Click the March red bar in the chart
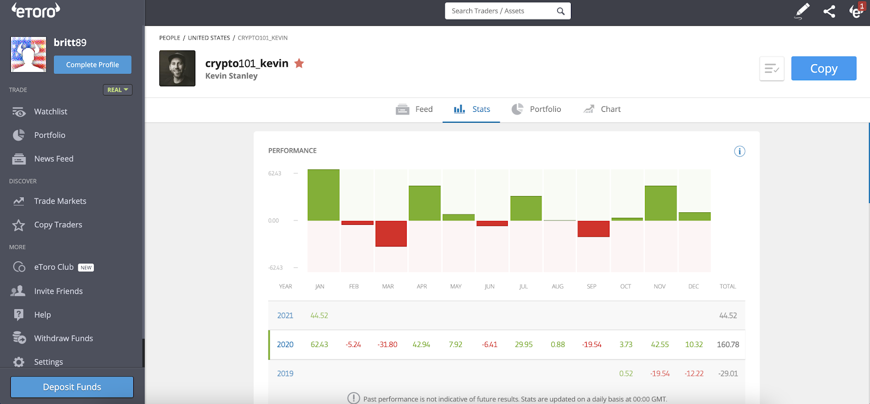Viewport: 870px width, 404px height. (x=391, y=233)
